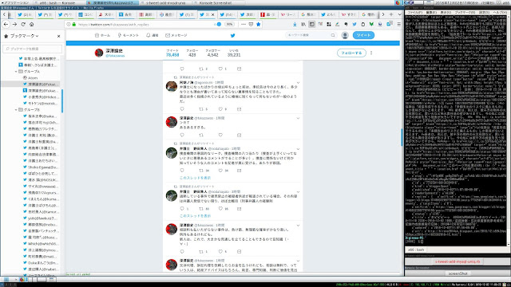This screenshot has width=511, height=287.
Task: Open the ツイート count 78,458 tab
Action: (172, 53)
